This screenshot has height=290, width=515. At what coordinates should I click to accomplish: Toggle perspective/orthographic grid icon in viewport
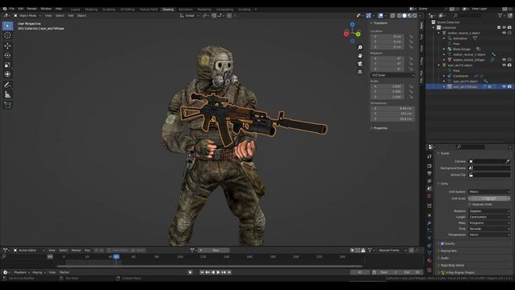tap(360, 72)
